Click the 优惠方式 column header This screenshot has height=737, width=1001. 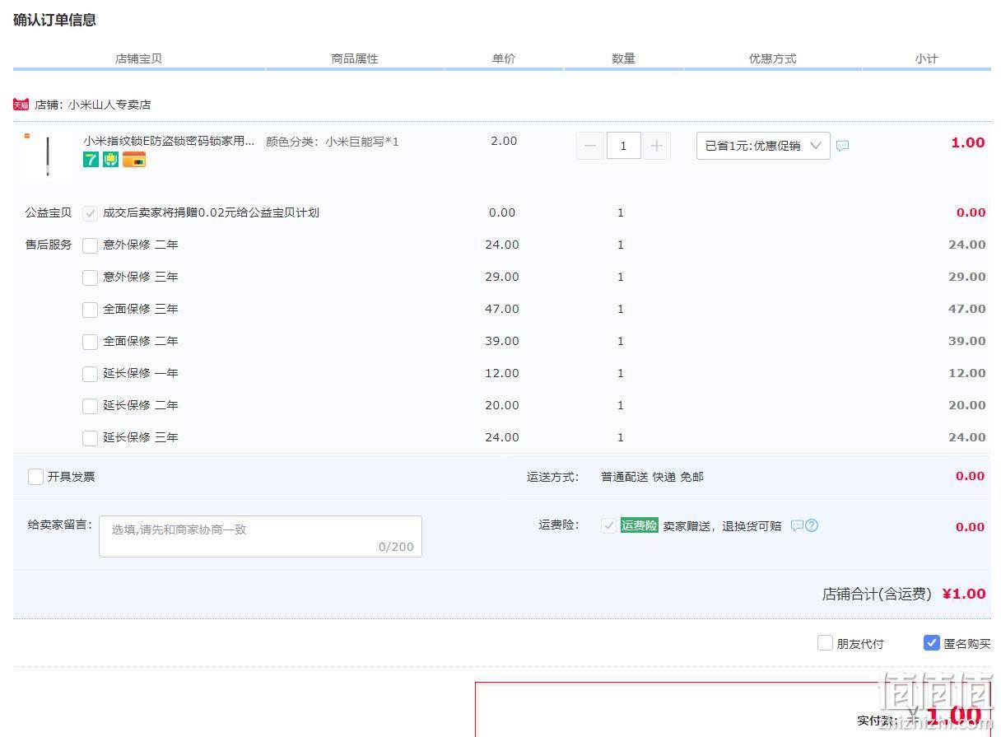[772, 58]
